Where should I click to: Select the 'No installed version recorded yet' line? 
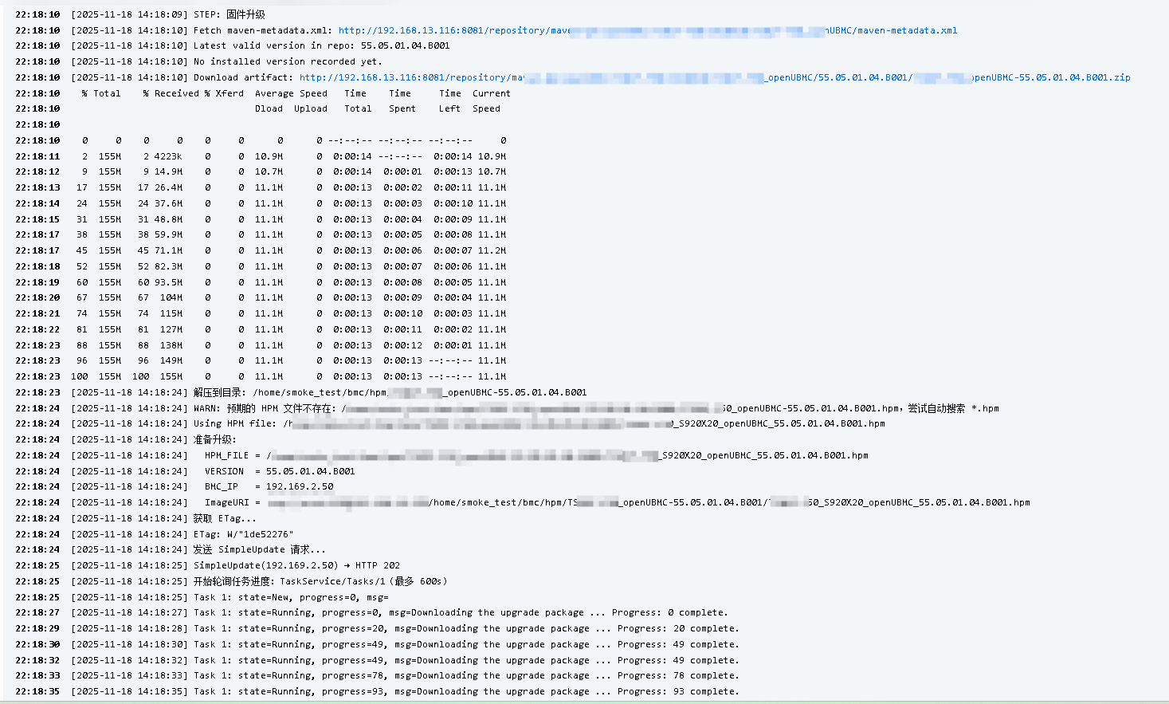[287, 61]
